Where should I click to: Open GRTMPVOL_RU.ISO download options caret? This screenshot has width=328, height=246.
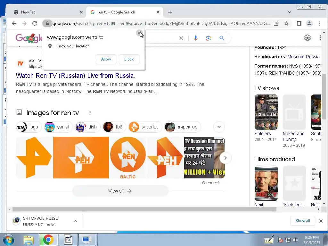[x=75, y=221]
